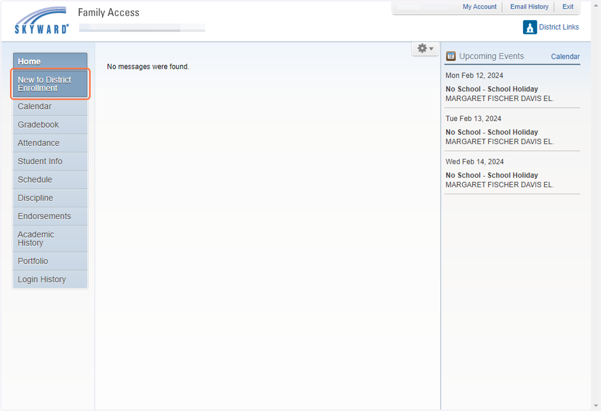This screenshot has width=601, height=411.
Task: Click the Skyward logo
Action: click(42, 20)
